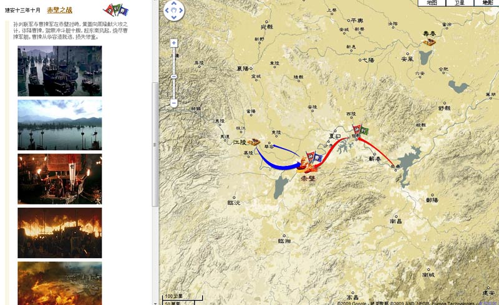The height and width of the screenshot is (305, 499).
Task: Click the battle flags icon at 赤壁
Action: (314, 158)
